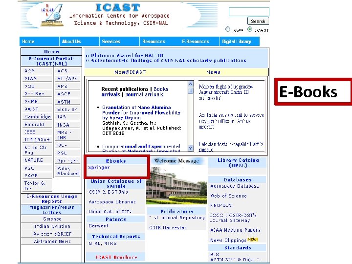Open Scientometric findings of CSIR NAL link
This screenshot has width=352, height=264.
[168, 61]
